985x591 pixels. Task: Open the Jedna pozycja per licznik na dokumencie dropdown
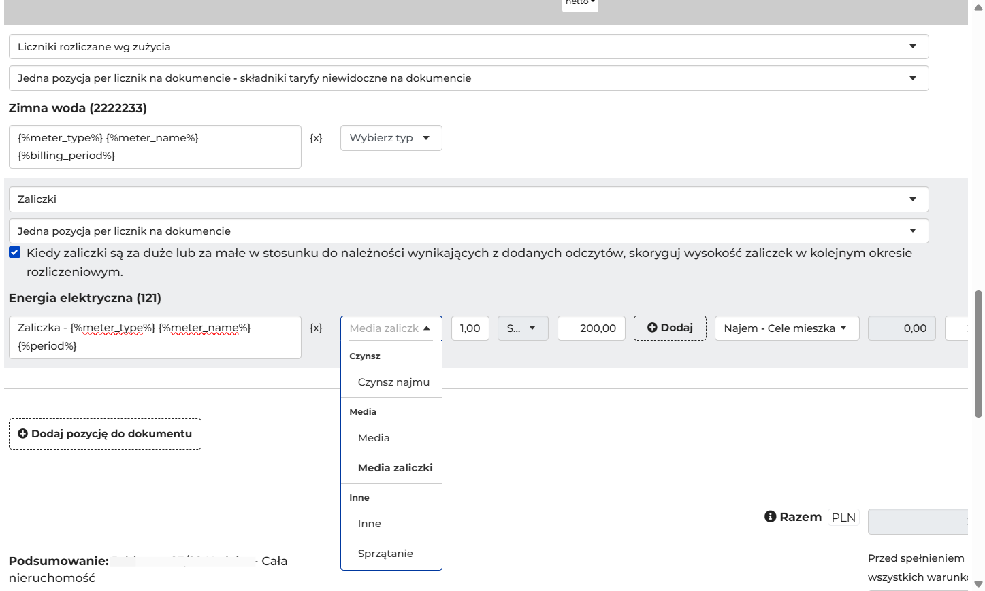(469, 231)
